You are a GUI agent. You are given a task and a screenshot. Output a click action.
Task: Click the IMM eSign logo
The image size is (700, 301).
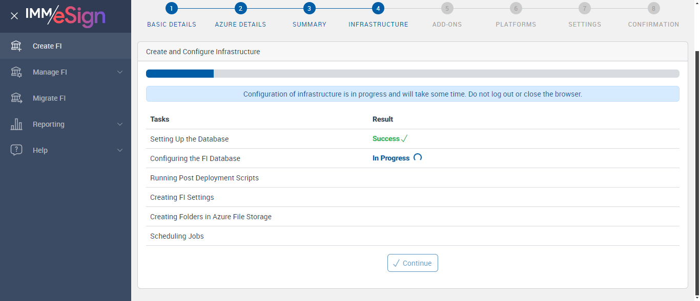tap(66, 16)
